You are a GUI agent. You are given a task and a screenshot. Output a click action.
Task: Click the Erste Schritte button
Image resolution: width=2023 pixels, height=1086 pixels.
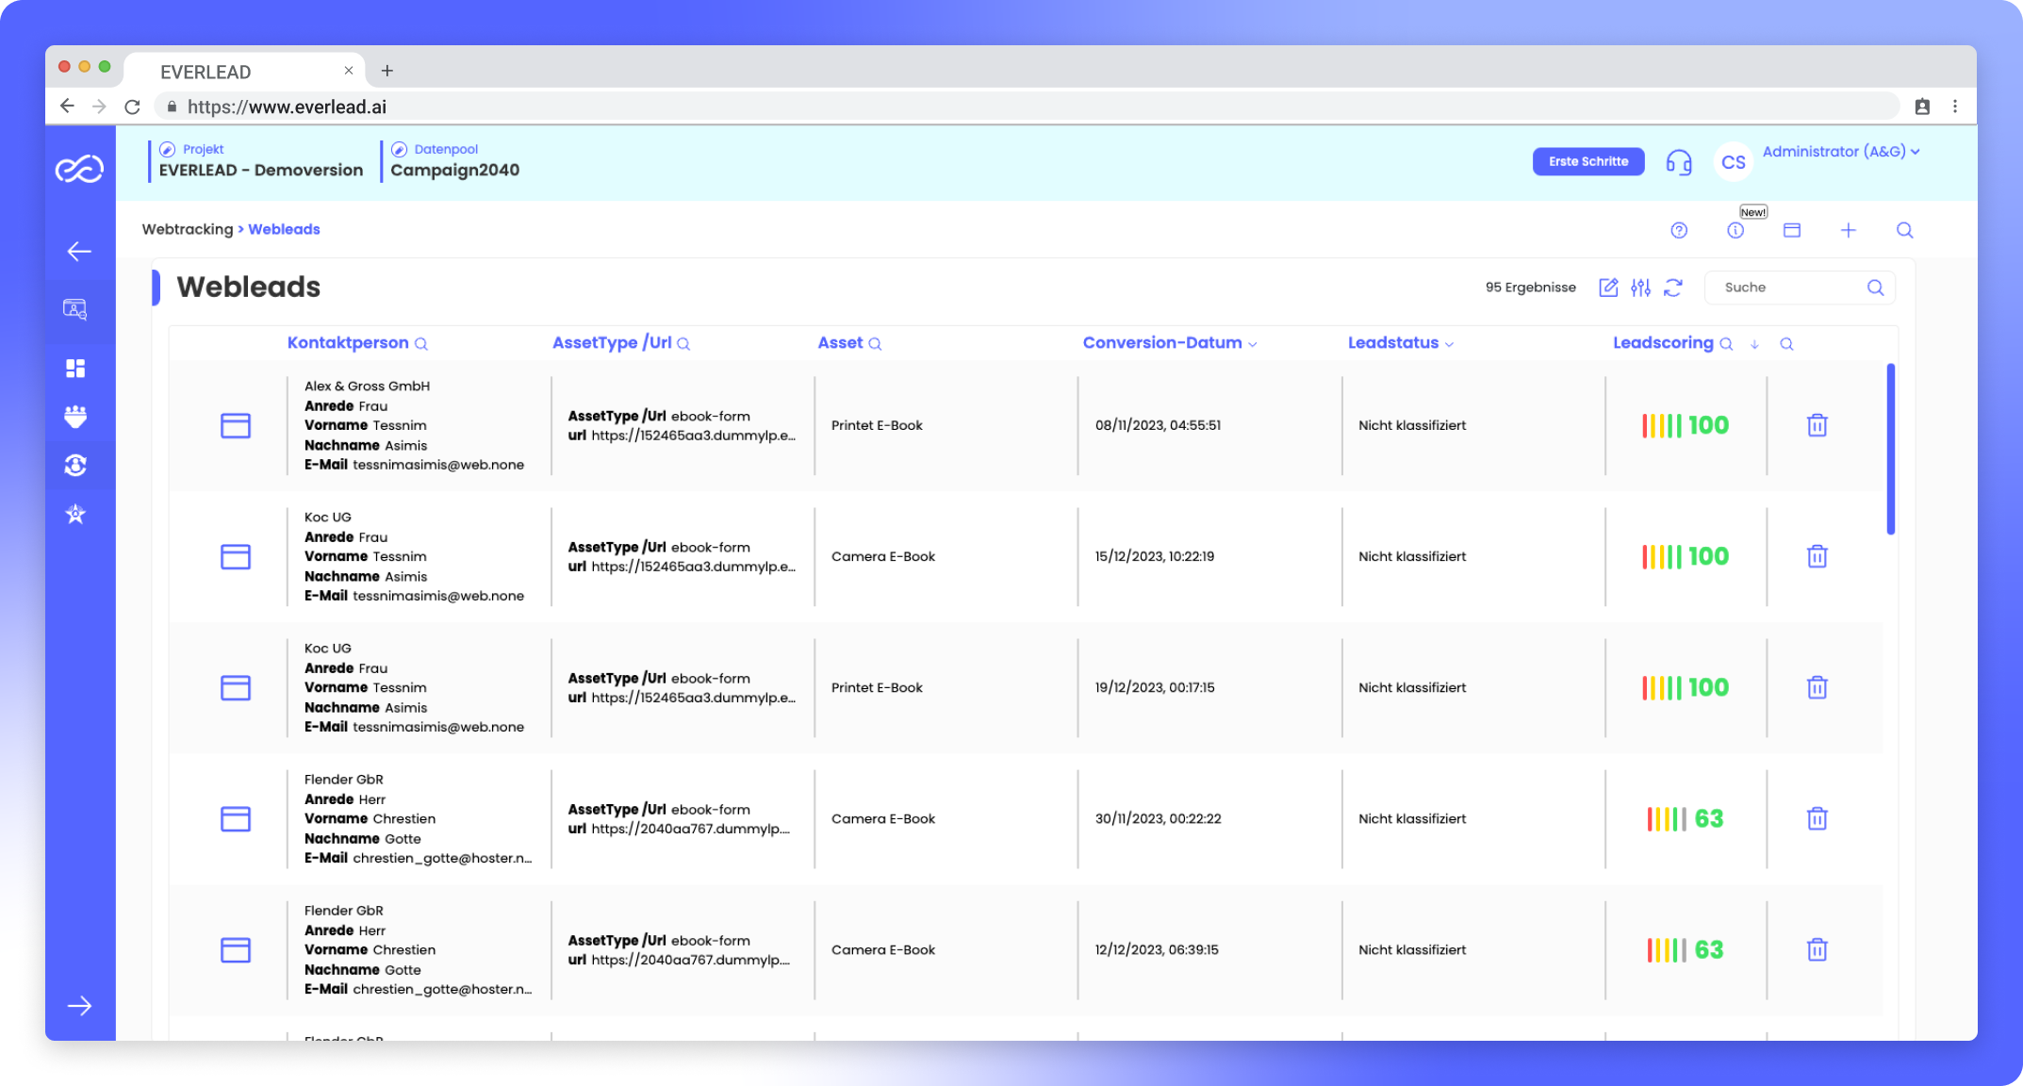pyautogui.click(x=1587, y=161)
